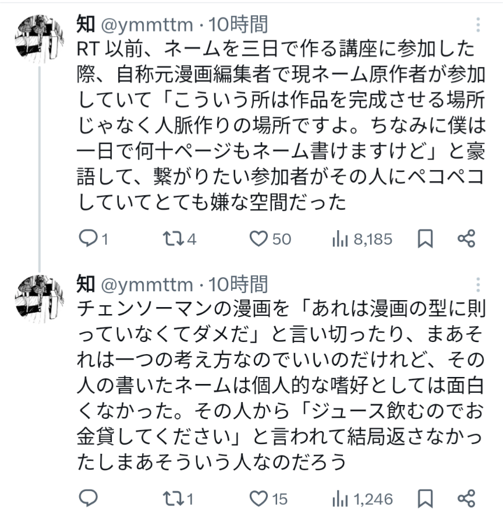Share the first tweet
Image resolution: width=503 pixels, height=511 pixels.
coord(466,239)
